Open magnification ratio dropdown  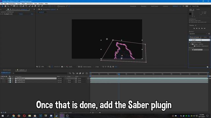point(45,67)
